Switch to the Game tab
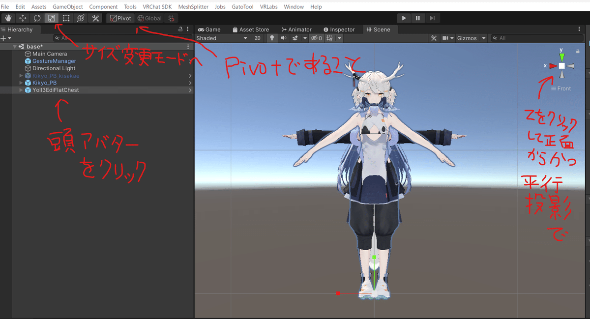590x319 pixels. tap(209, 29)
